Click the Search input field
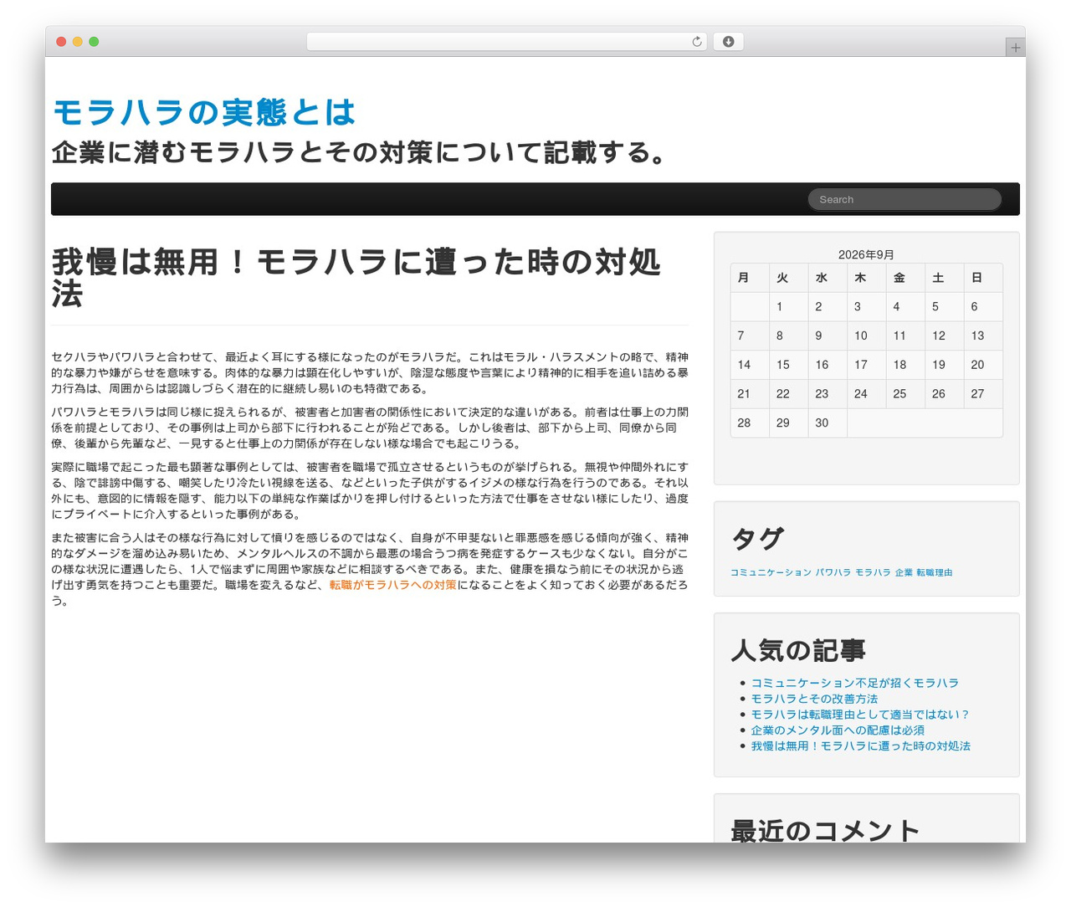 904,199
